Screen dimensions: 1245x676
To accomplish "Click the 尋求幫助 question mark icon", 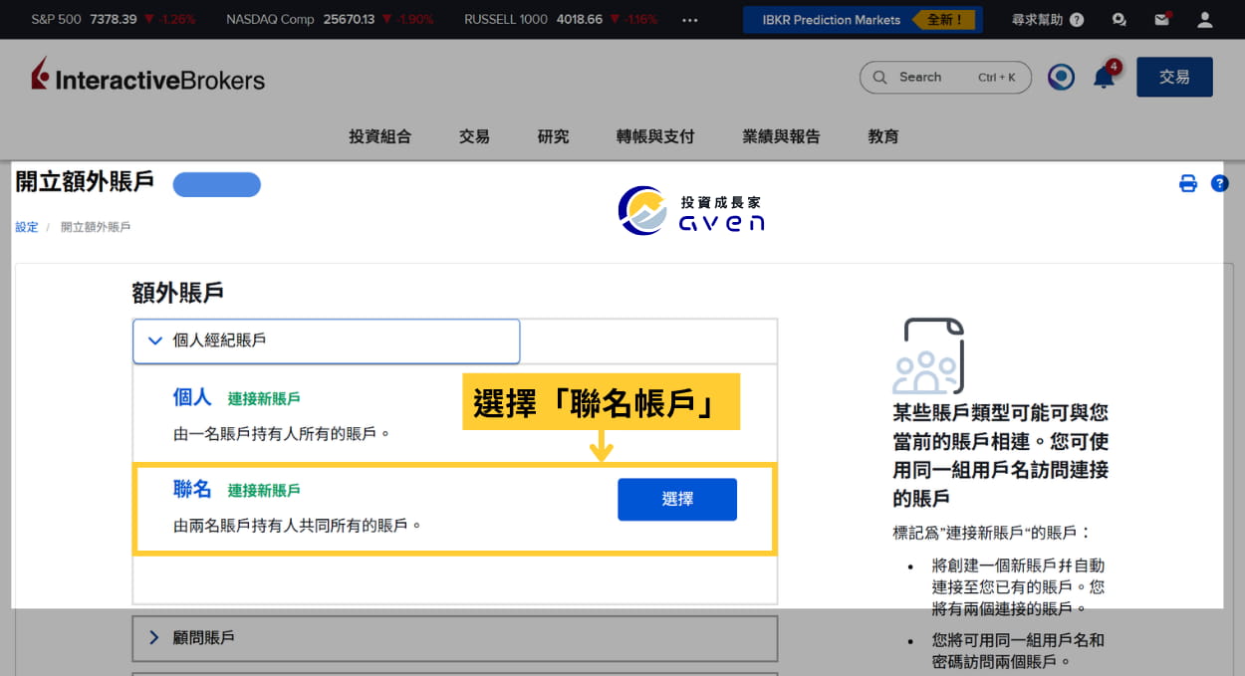I will tap(1077, 19).
